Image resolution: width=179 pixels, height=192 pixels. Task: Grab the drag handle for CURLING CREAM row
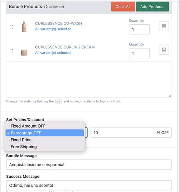[x=12, y=51]
